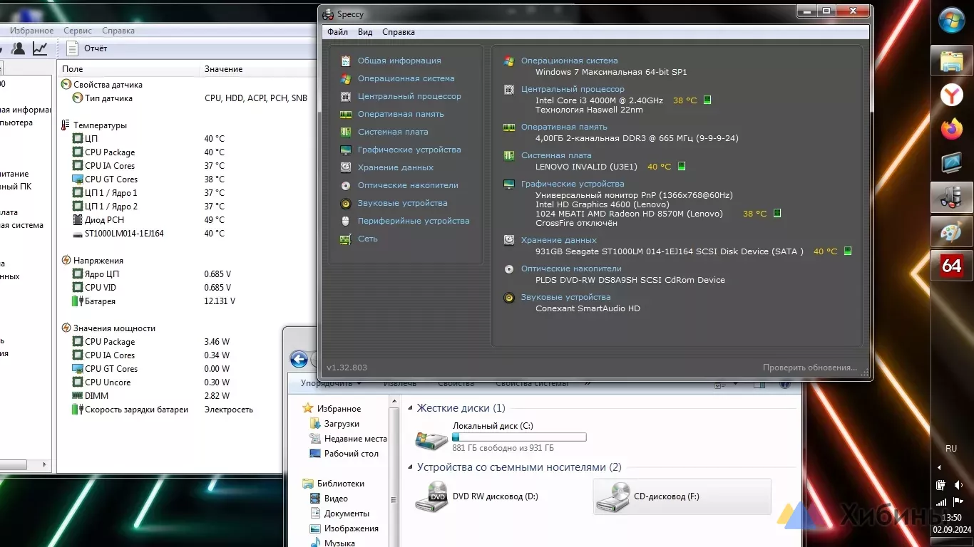Image resolution: width=974 pixels, height=547 pixels.
Task: Go to Центральный процессор in Speccy sidebar
Action: point(409,96)
